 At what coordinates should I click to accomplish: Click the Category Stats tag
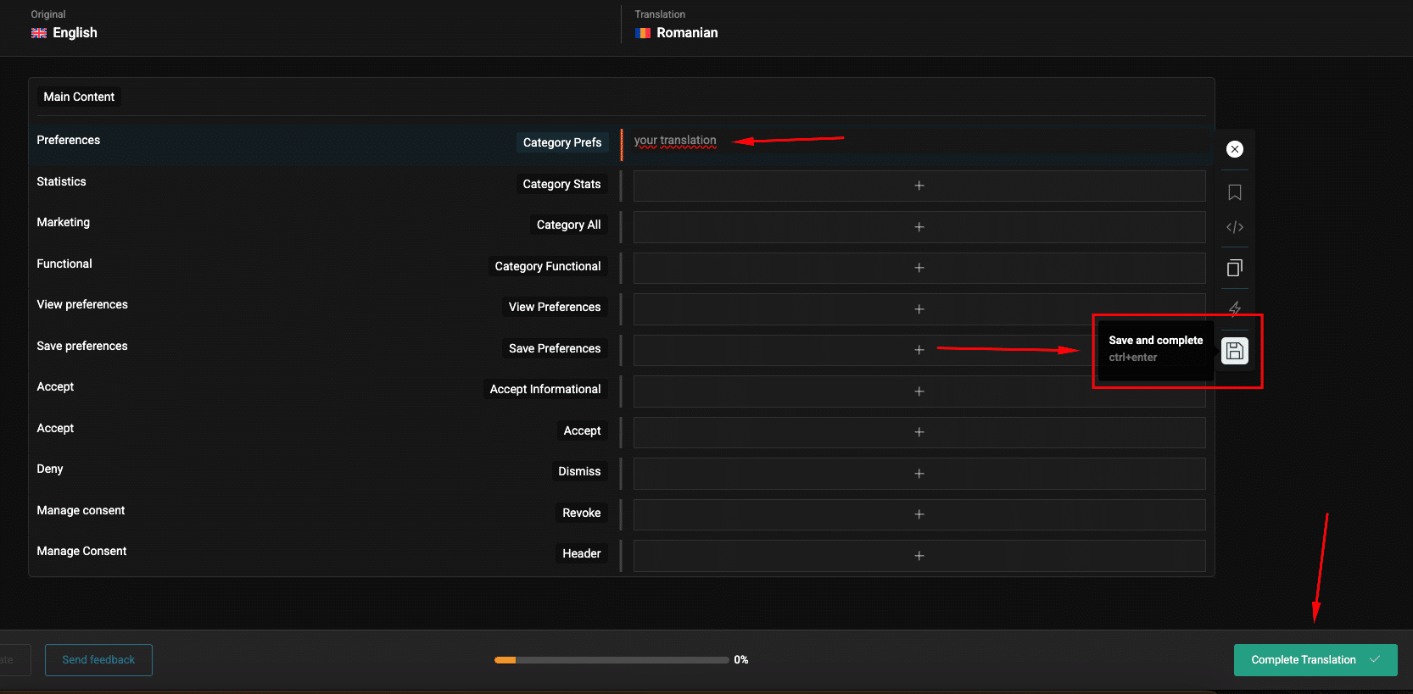point(561,184)
